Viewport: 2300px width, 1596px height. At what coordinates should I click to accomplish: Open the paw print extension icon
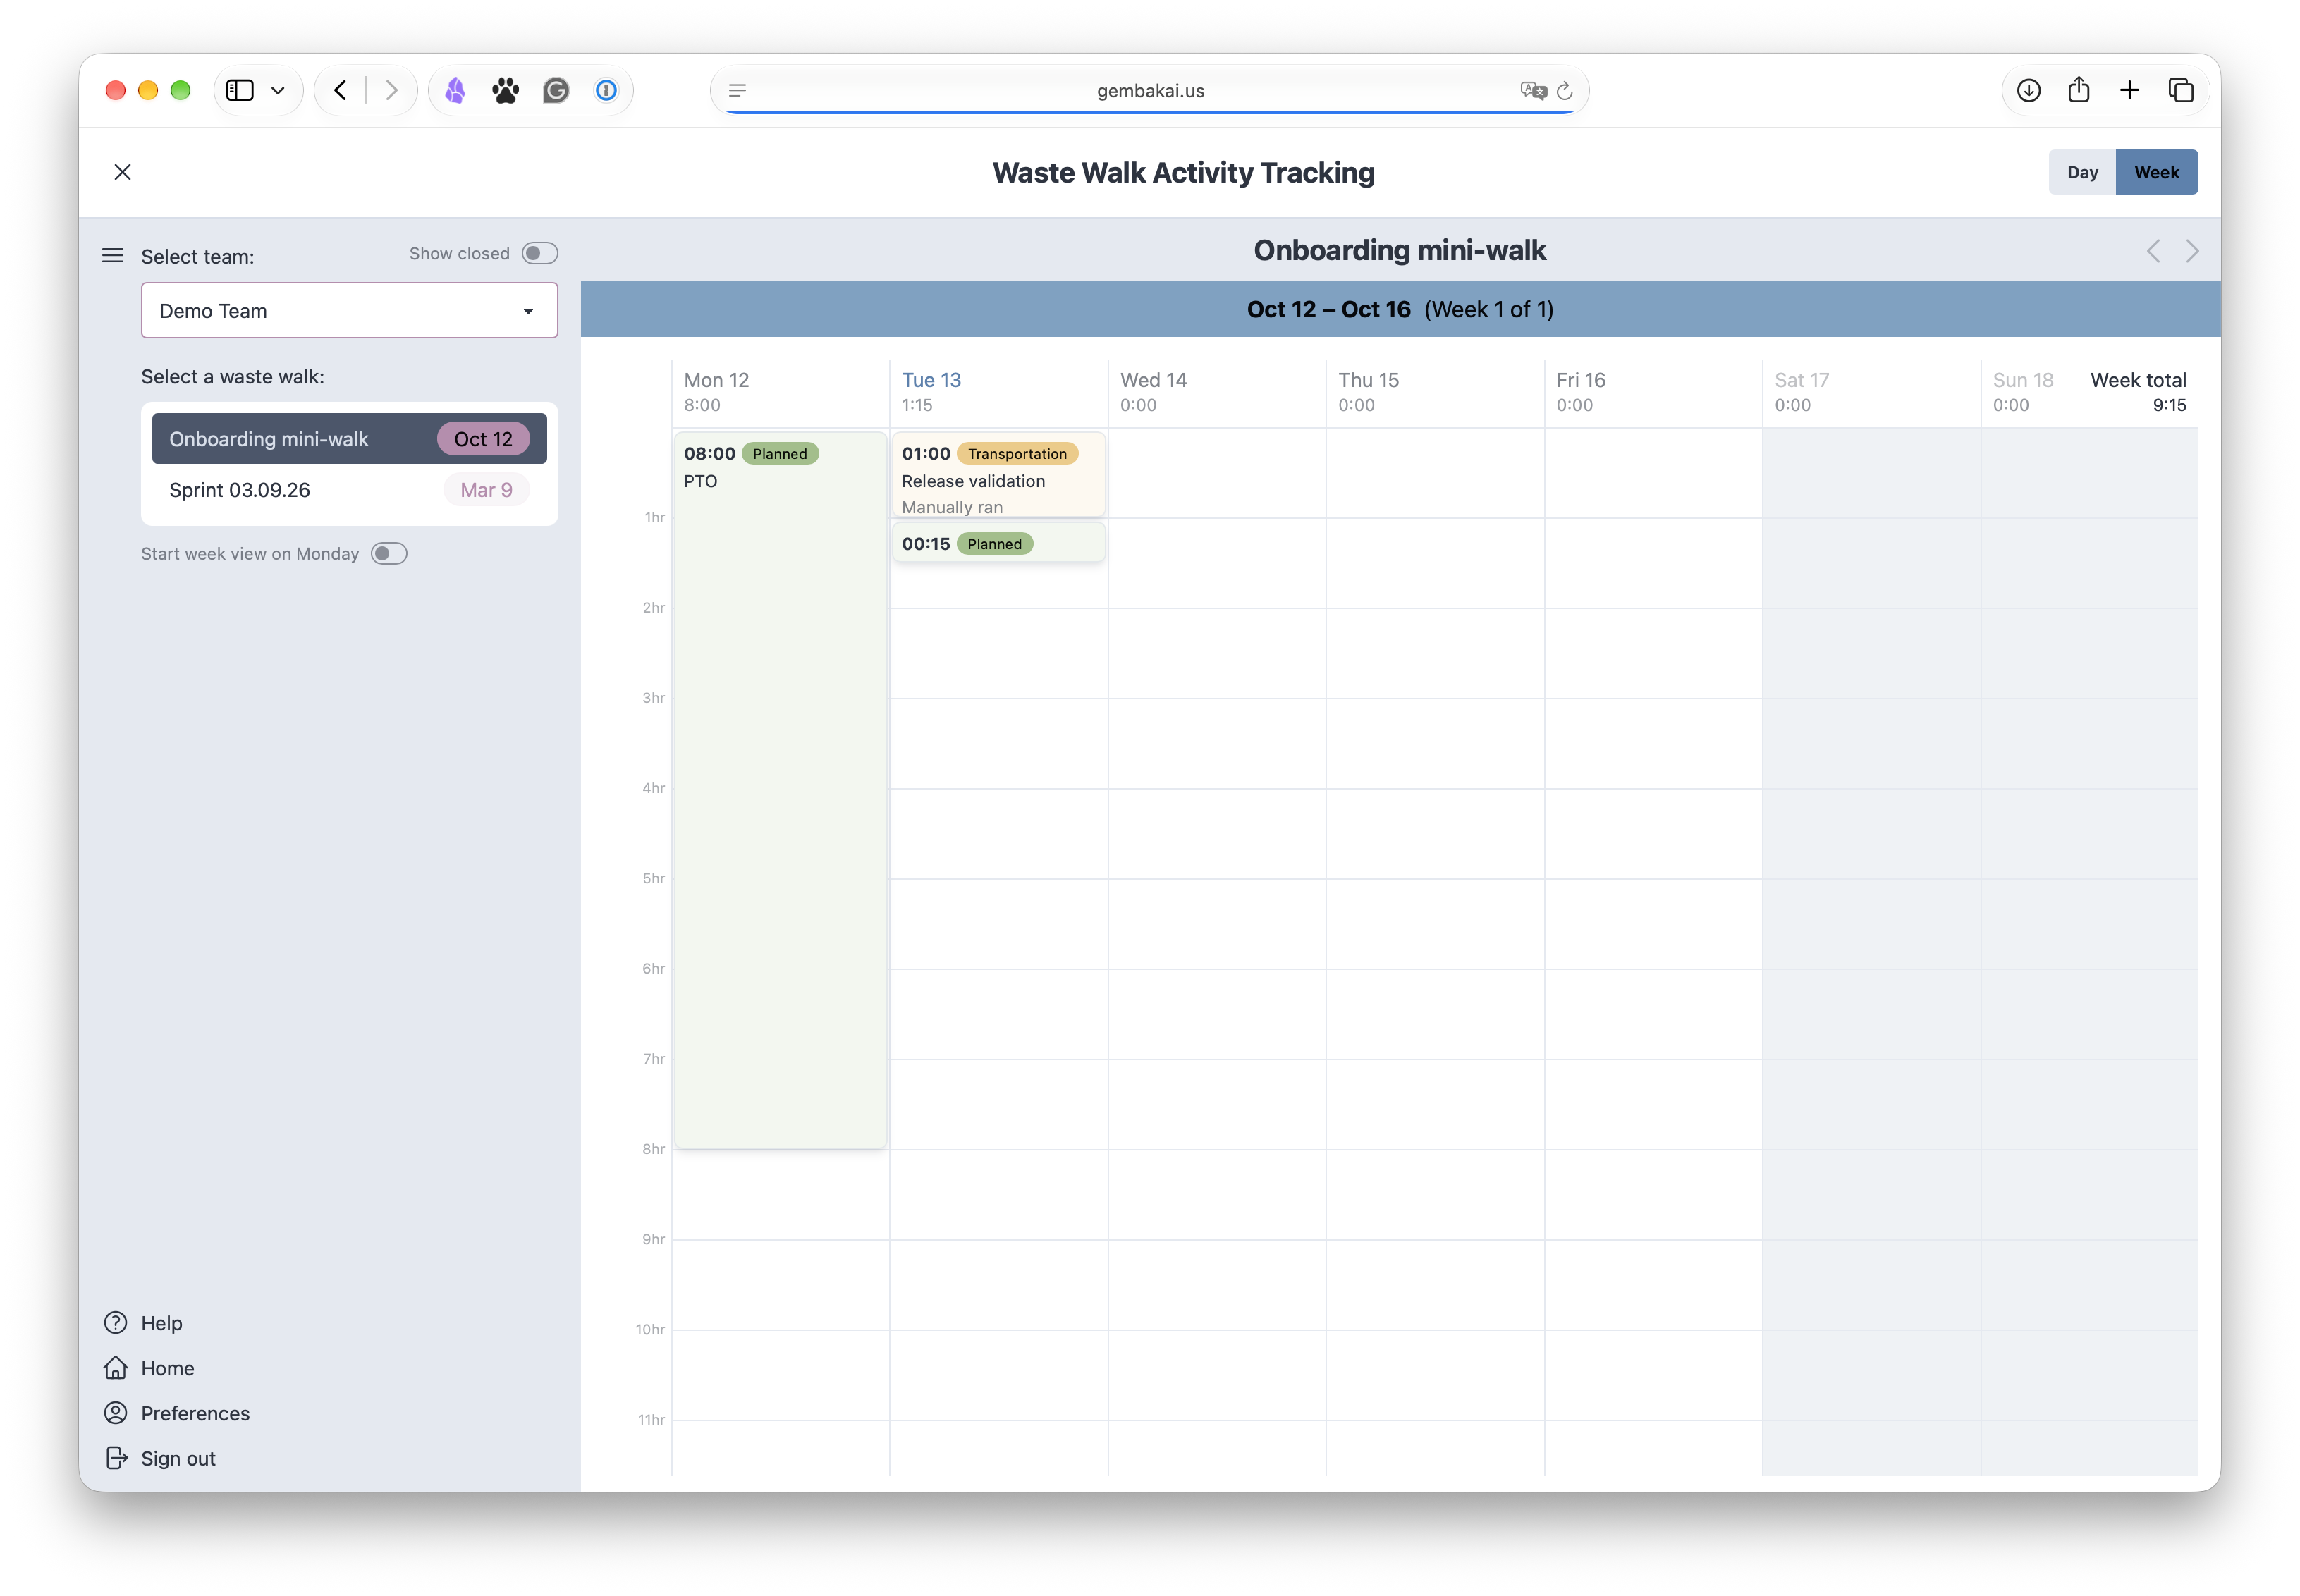(505, 90)
